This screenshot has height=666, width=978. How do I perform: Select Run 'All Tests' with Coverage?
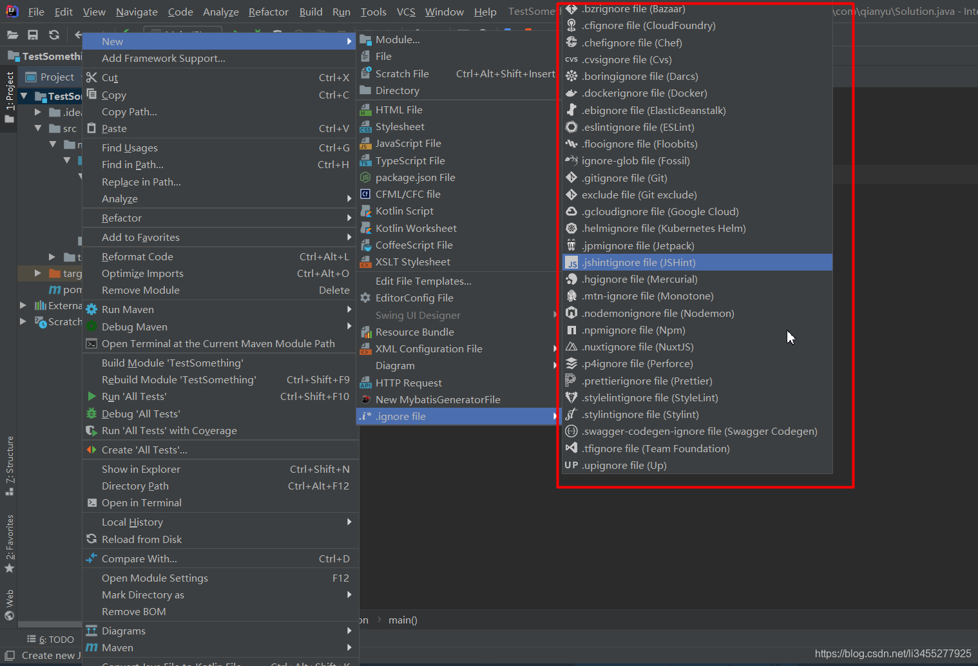[x=220, y=430]
